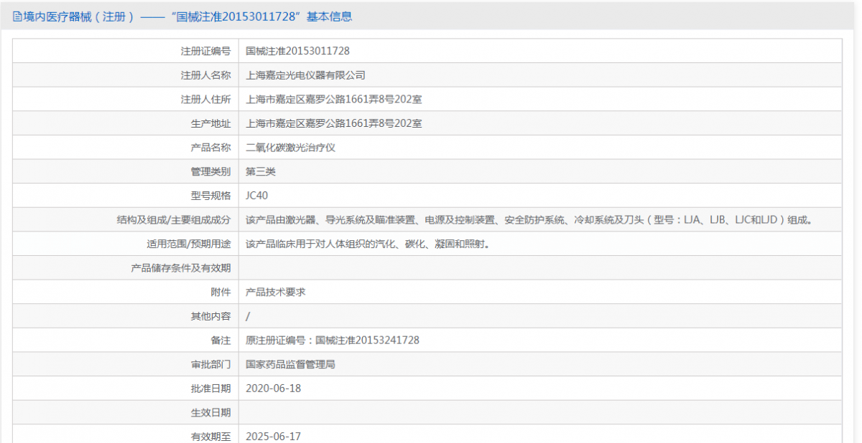
Task: Click the label 产品名称
Action: (210, 148)
